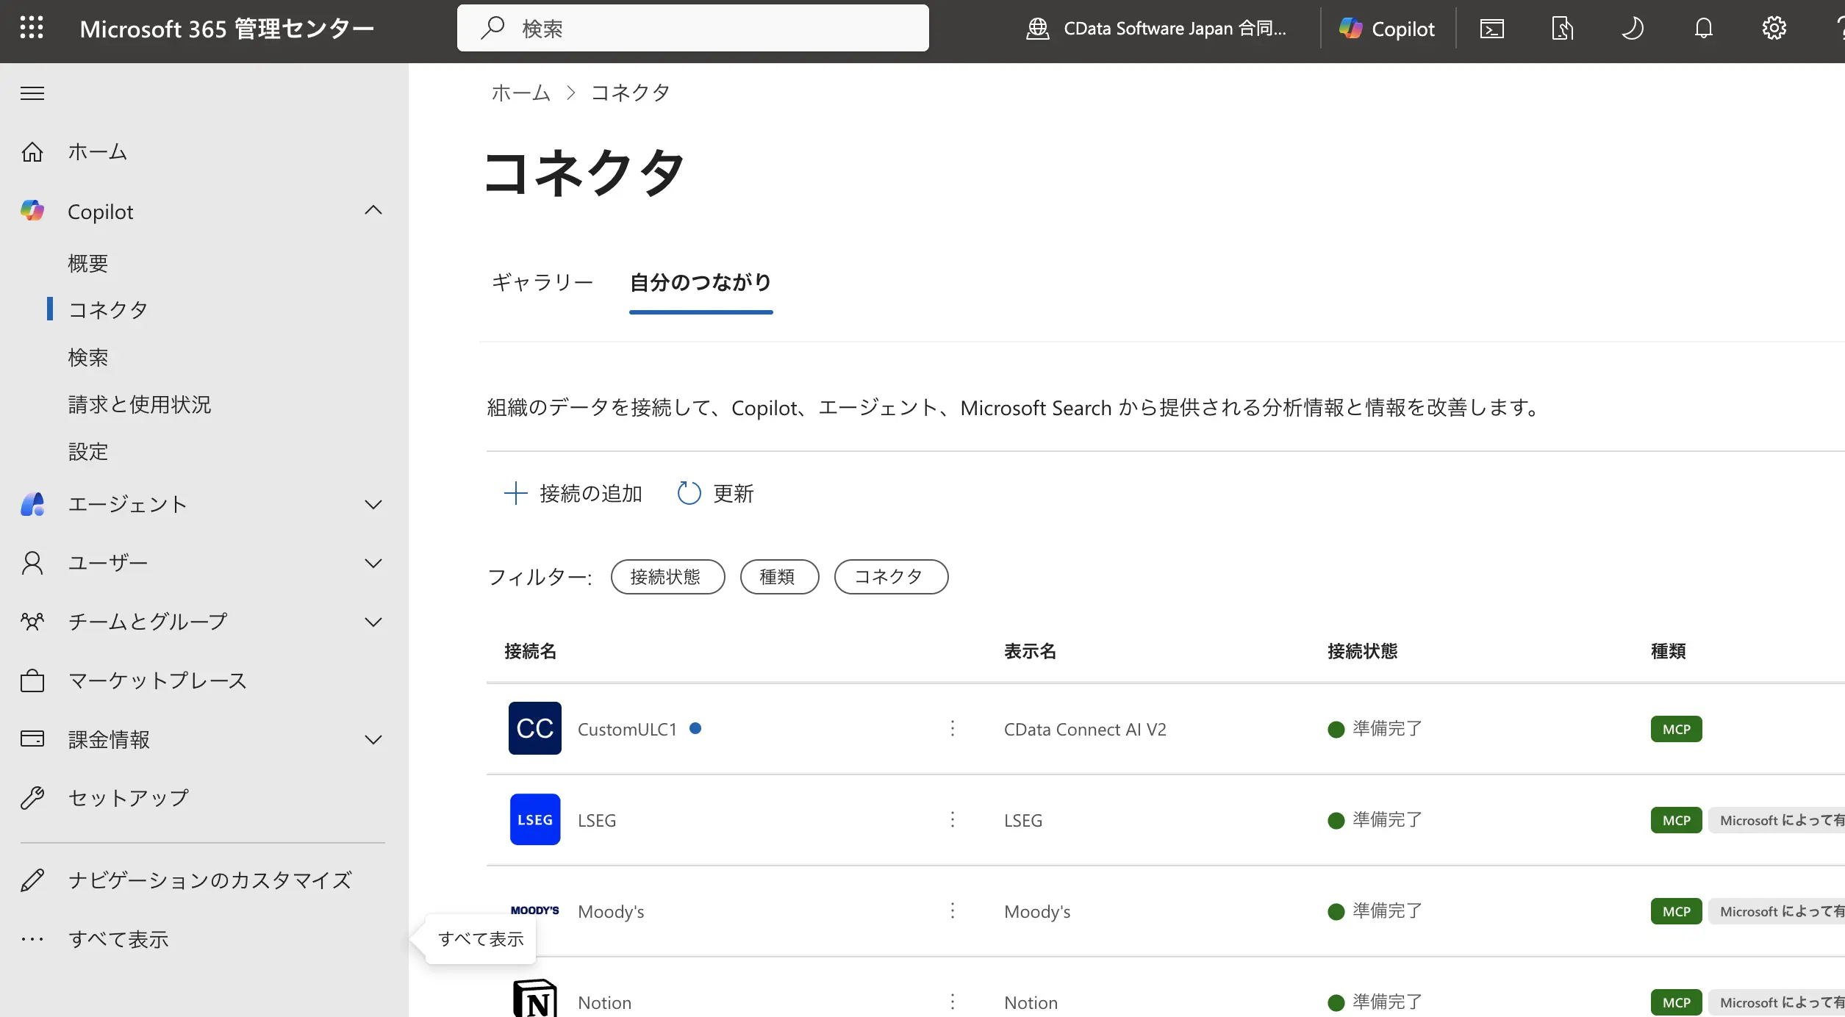Open the 種類 filter dropdown
The height and width of the screenshot is (1017, 1845).
tap(779, 577)
